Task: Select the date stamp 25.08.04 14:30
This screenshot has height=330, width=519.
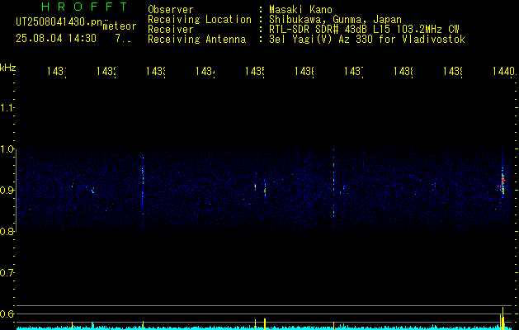Action: click(56, 39)
